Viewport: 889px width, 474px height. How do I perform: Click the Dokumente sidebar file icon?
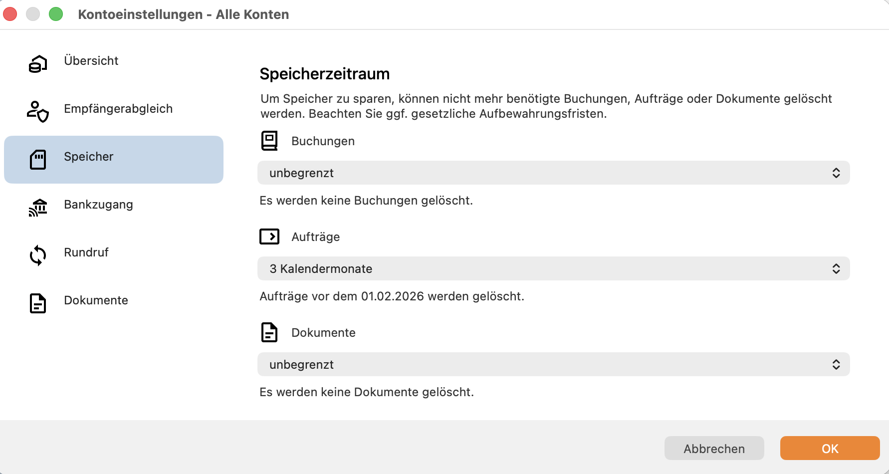coord(38,303)
